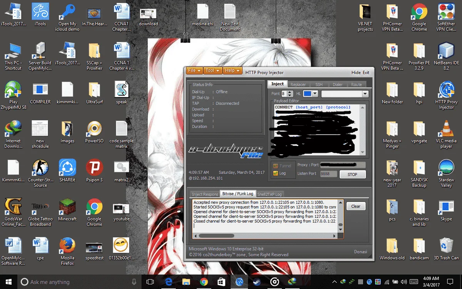Click the Proxy : Port field
Screen dimensions: 462x289
point(343,165)
